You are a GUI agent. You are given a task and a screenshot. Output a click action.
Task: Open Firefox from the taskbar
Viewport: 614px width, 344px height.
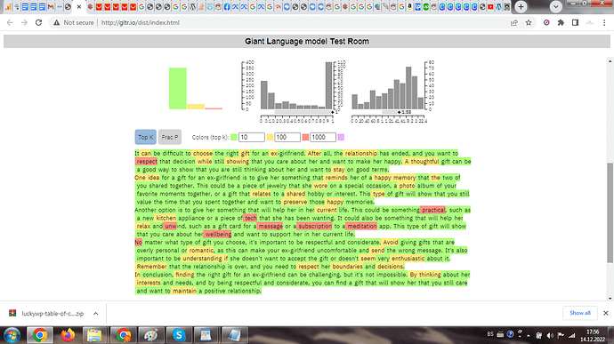coord(68,335)
